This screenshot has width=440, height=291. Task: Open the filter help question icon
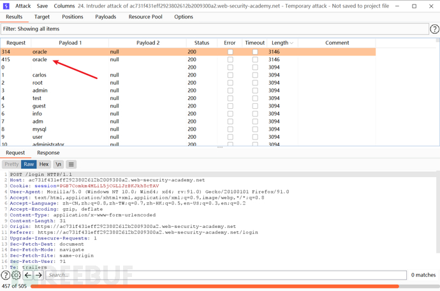tap(435, 29)
